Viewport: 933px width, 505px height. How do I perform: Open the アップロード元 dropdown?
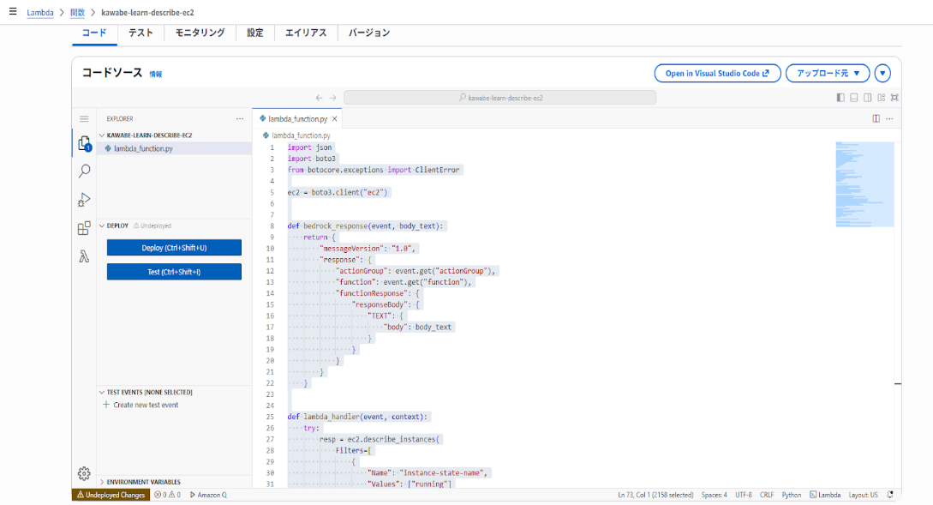(828, 73)
